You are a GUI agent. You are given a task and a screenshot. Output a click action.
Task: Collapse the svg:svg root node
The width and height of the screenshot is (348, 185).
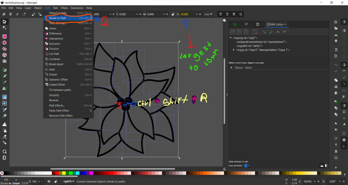(x=231, y=38)
